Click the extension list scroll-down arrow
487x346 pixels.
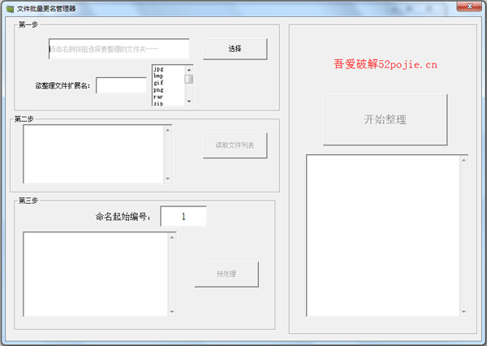[x=189, y=102]
